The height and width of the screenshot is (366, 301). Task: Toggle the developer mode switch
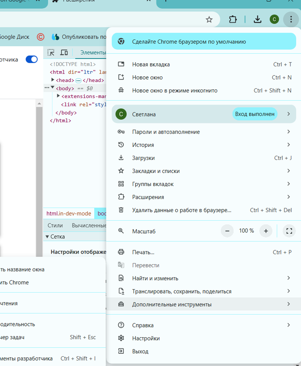pos(32,59)
